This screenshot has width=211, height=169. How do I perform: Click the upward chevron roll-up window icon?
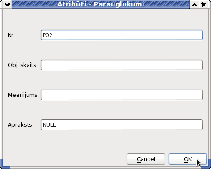tap(194, 5)
